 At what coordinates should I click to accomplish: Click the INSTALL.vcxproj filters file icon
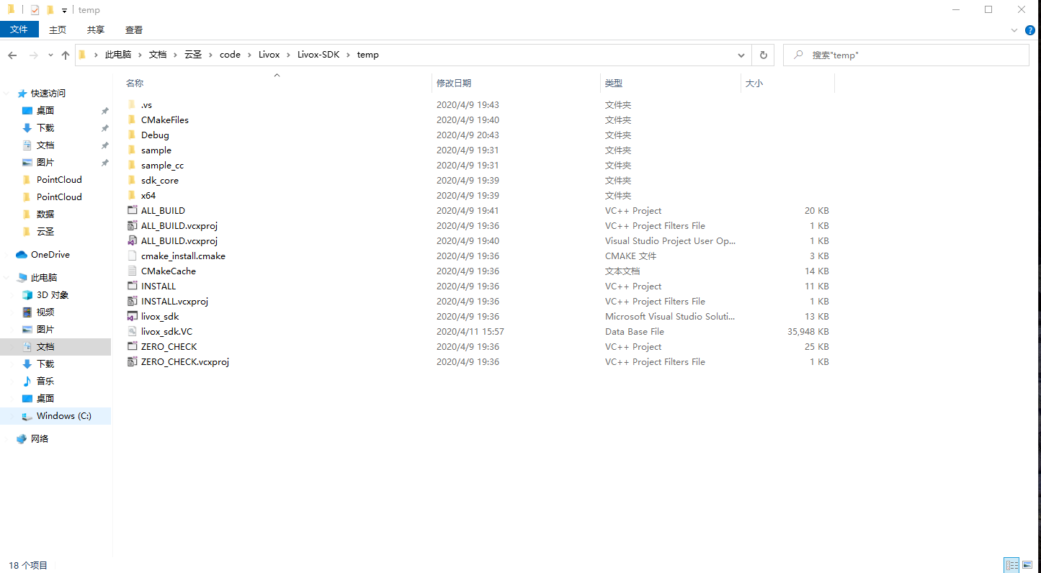tap(132, 301)
